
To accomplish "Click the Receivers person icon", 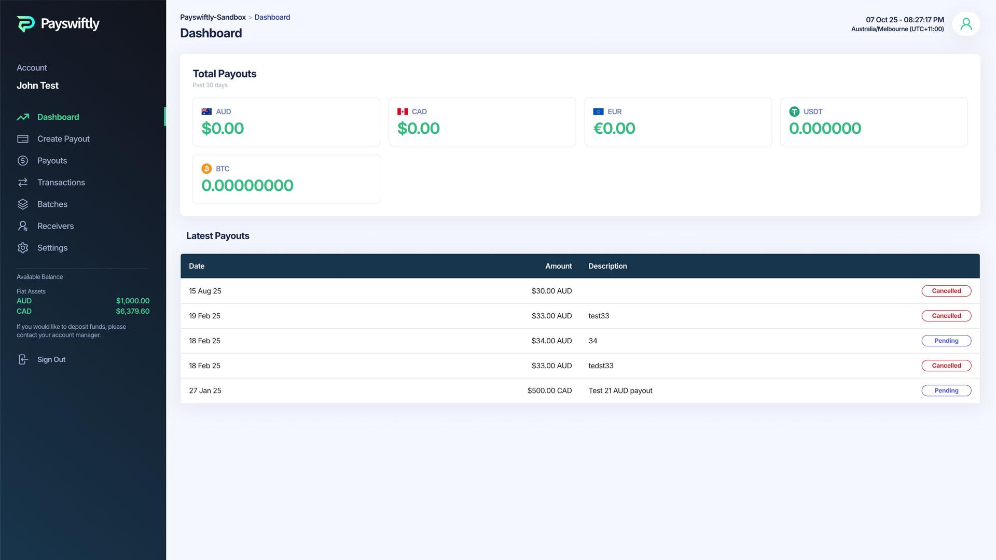I will 23,226.
